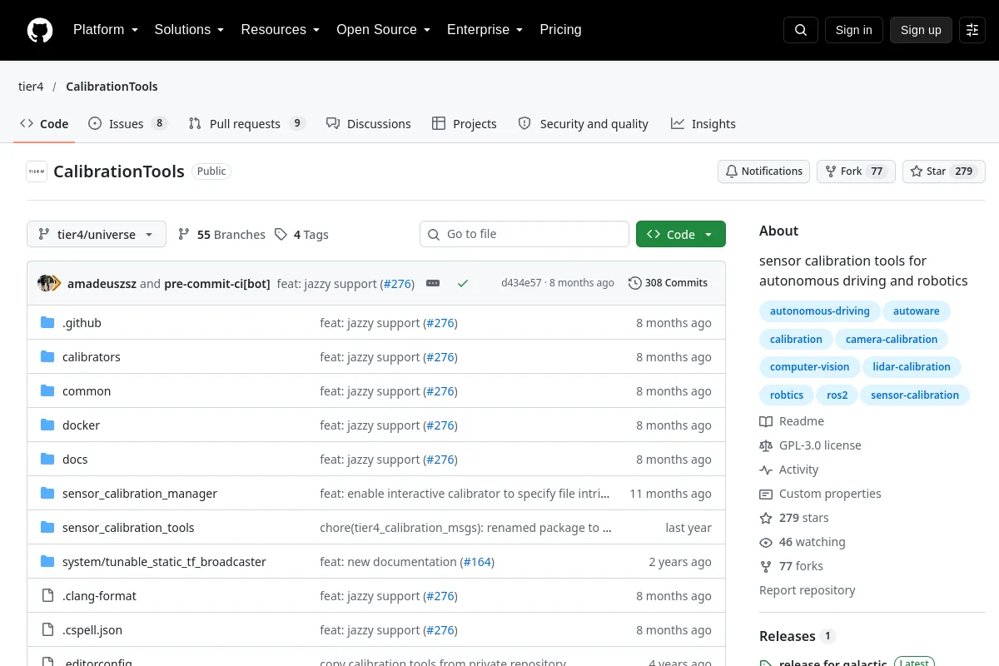Select the Code tab

coord(44,123)
